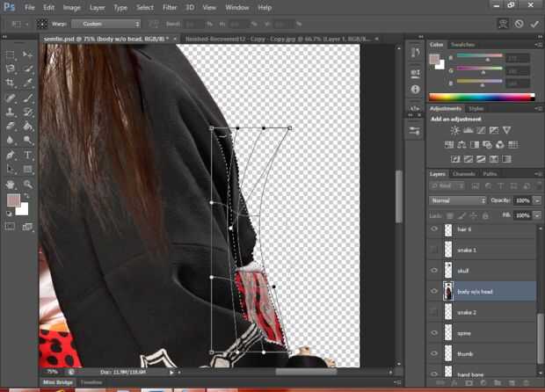The height and width of the screenshot is (392, 545).
Task: Select the Path Selection tool
Action: (10, 170)
